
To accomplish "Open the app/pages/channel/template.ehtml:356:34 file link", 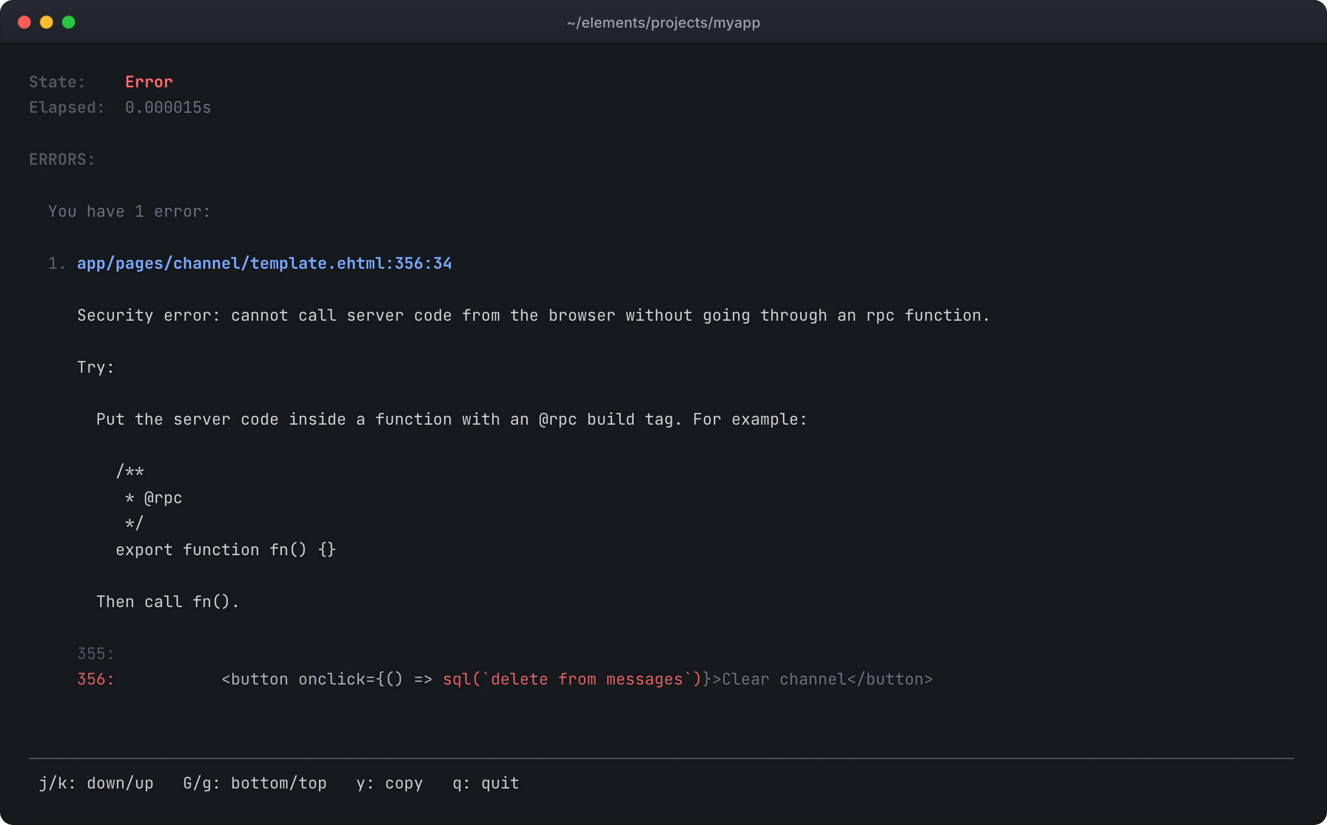I will (264, 263).
